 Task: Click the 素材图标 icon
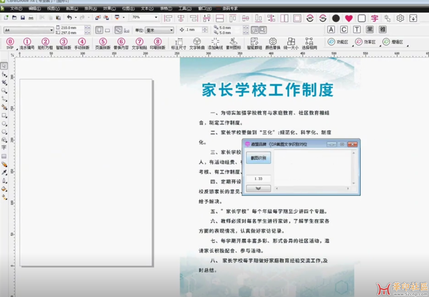pyautogui.click(x=233, y=43)
